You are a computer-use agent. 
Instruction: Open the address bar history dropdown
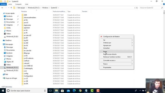click(x=135, y=8)
